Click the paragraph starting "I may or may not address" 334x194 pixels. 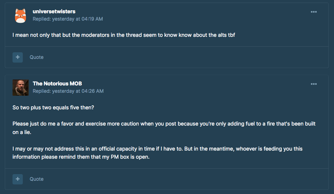tap(157, 153)
